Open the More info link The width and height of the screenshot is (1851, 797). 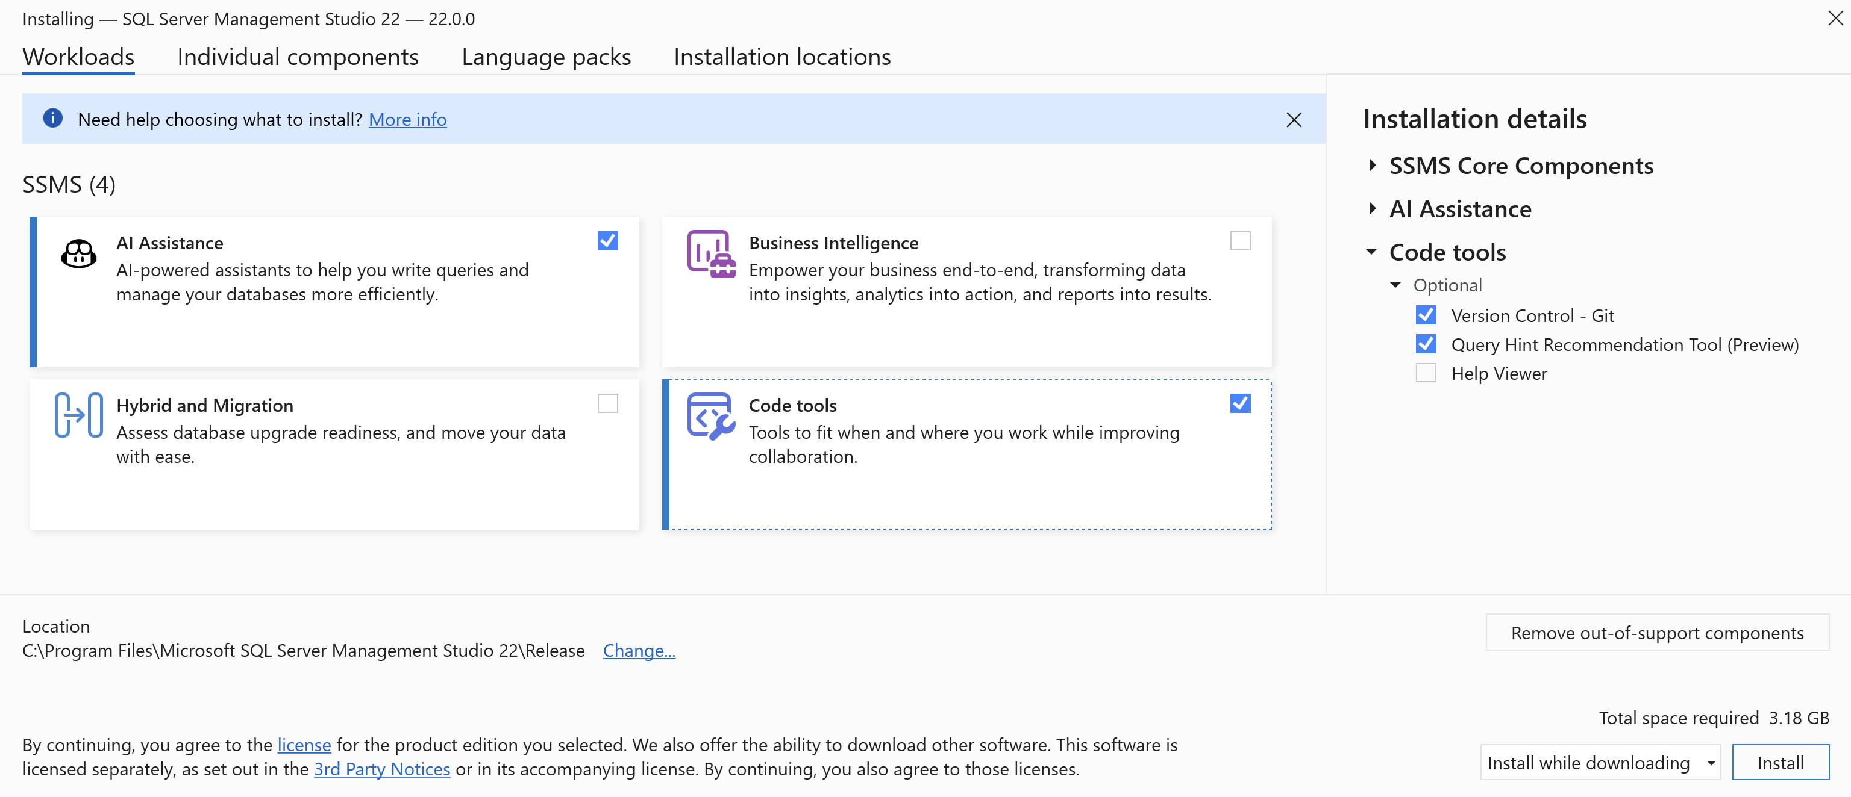click(x=407, y=119)
